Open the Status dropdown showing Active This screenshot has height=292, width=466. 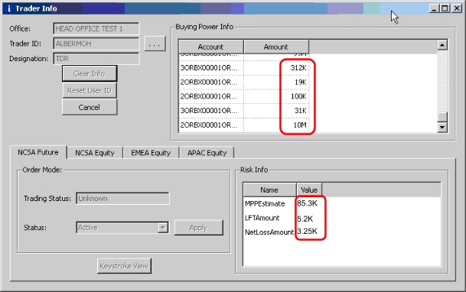point(122,228)
